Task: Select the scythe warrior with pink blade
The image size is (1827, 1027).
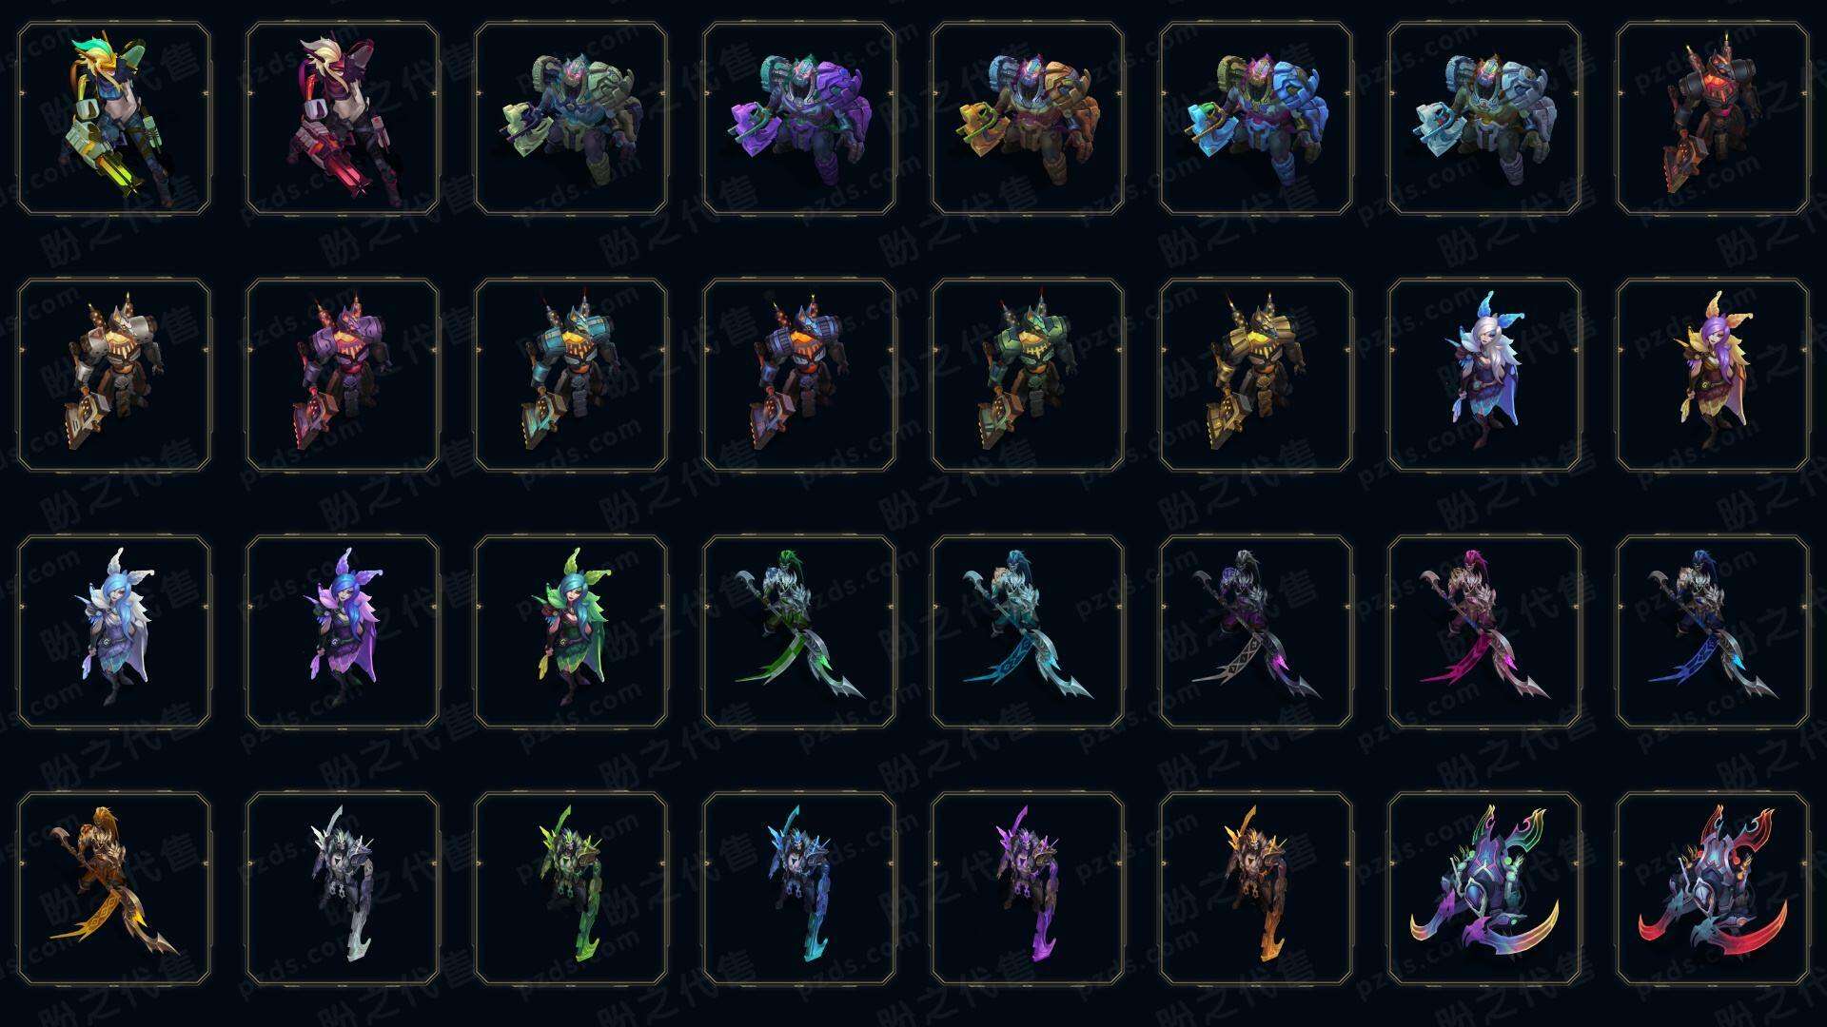Action: coord(1484,631)
